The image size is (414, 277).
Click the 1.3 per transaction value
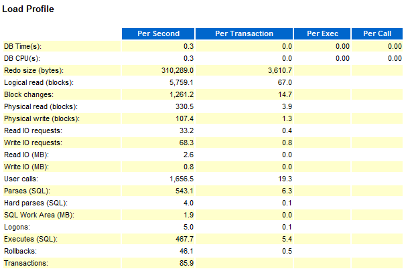pos(287,119)
